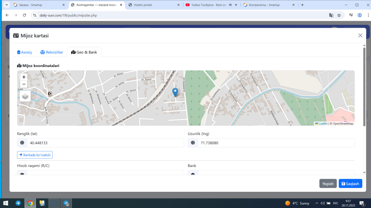Open the map layers control
The height and width of the screenshot is (208, 371).
coord(25,96)
